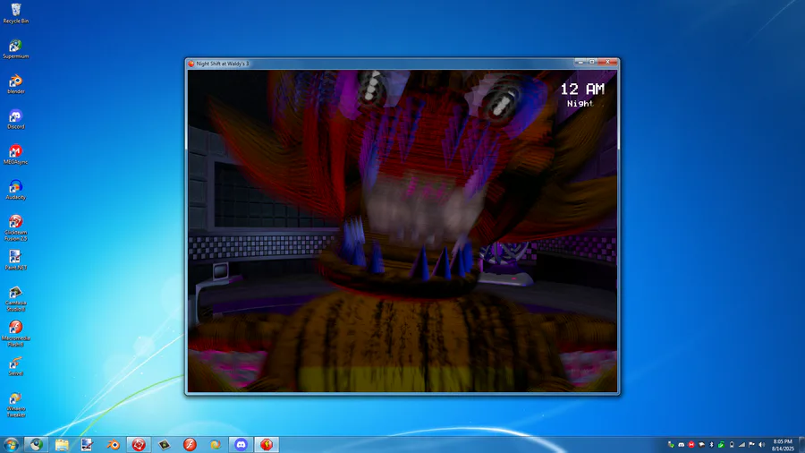Viewport: 805px width, 453px height.
Task: Select the Macromedia Flash 8 desktop shortcut
Action: point(16,334)
